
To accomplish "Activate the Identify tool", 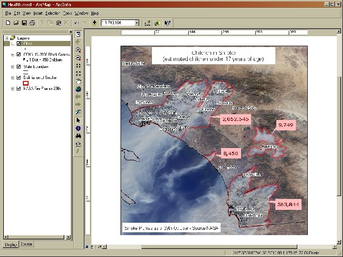I will coord(78,128).
